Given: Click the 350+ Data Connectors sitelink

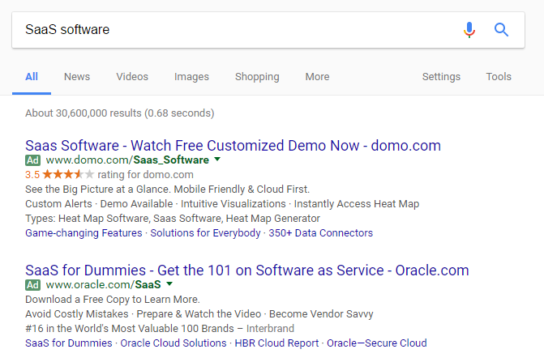Looking at the screenshot, I should point(321,233).
